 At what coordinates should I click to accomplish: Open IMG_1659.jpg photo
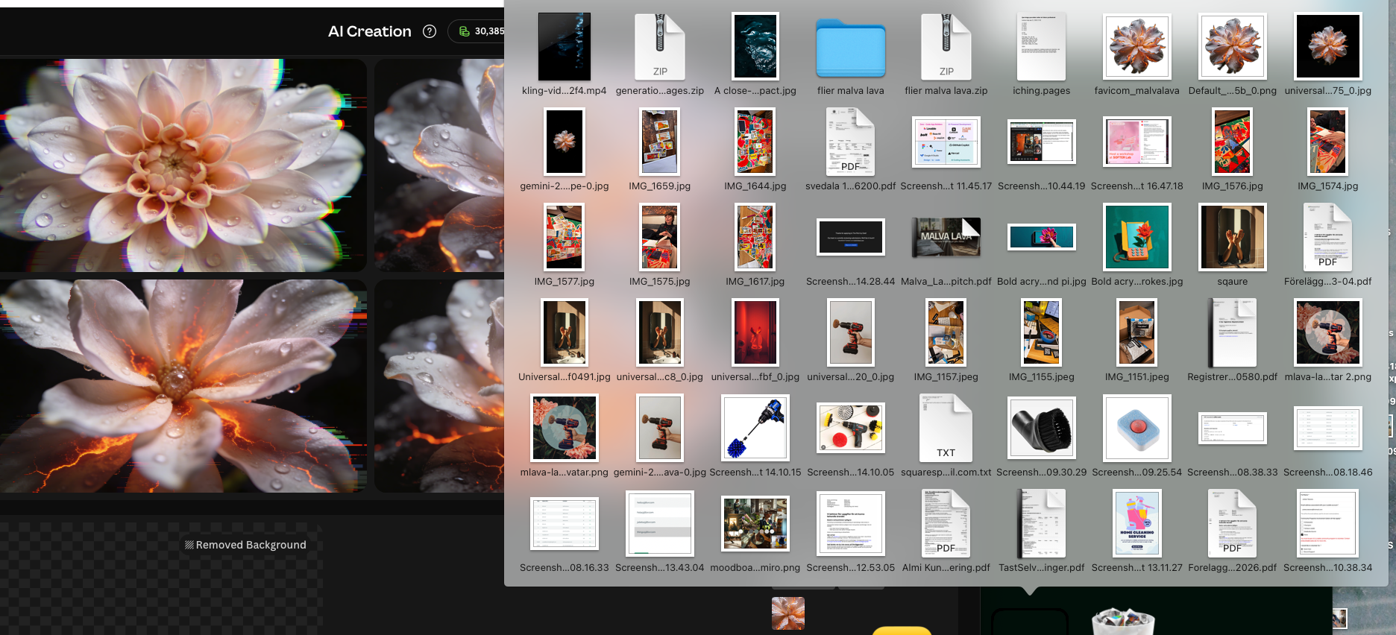(660, 142)
